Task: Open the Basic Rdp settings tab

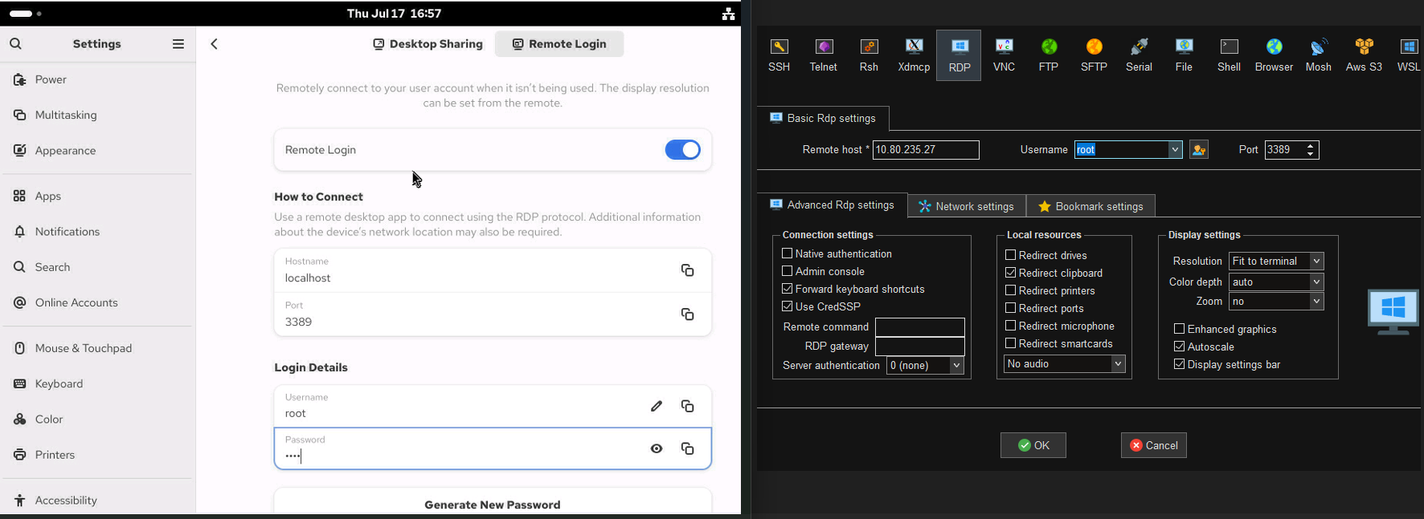Action: pos(823,119)
